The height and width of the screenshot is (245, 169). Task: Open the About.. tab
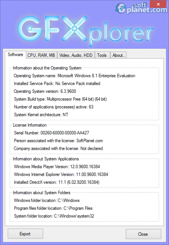click(119, 55)
